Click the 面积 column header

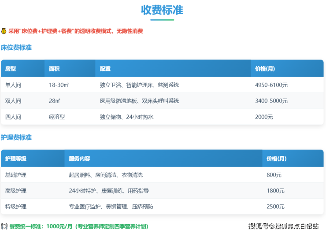tap(54, 69)
